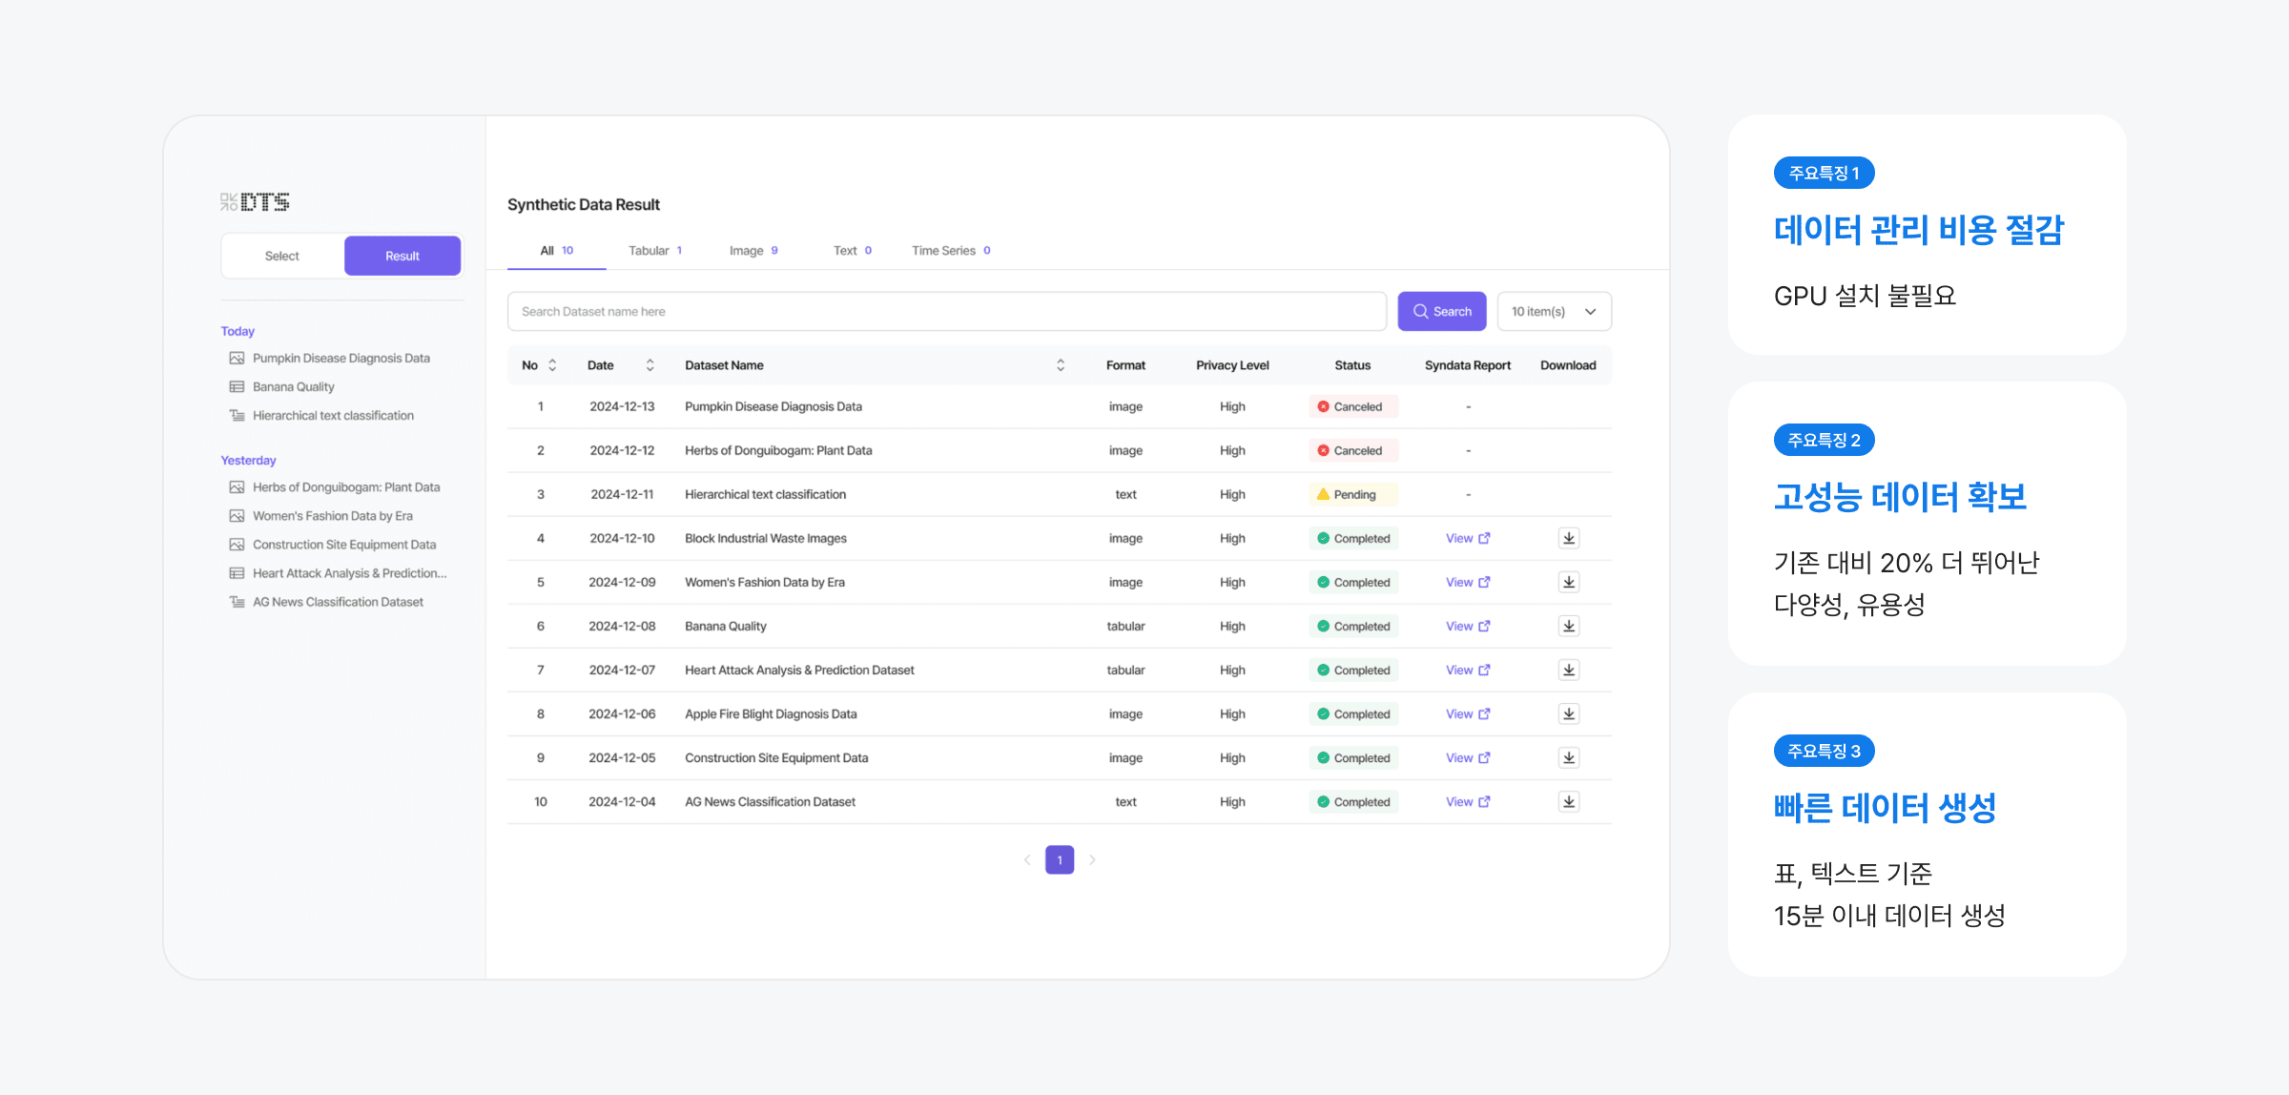The height and width of the screenshot is (1095, 2289).
Task: Open the 10 item(s) page size dropdown
Action: click(1554, 312)
